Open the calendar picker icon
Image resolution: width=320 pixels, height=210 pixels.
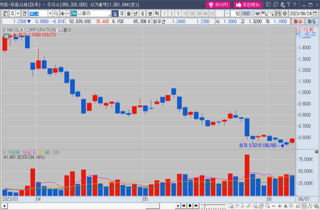[x=315, y=13]
